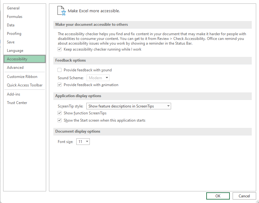Viewport: 259px width, 203px height.
Task: Open the Data options page
Action: pos(24,25)
